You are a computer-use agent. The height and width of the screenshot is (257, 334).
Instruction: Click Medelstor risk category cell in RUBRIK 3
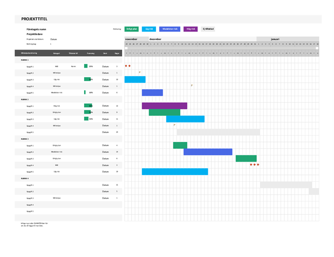pos(57,152)
